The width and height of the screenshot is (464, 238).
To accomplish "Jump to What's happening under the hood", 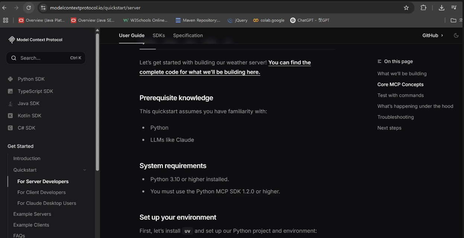I will pos(415,106).
